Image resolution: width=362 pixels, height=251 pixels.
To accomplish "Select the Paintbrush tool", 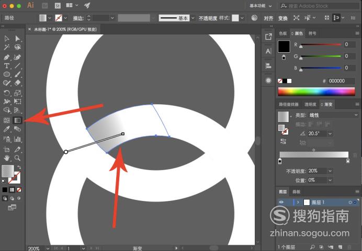I will tap(18, 75).
